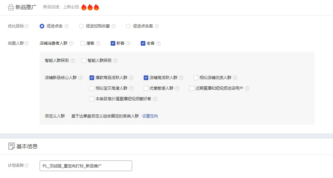The height and width of the screenshot is (178, 333).
Task: Click the 计划名称 text input field
Action: coord(86,166)
